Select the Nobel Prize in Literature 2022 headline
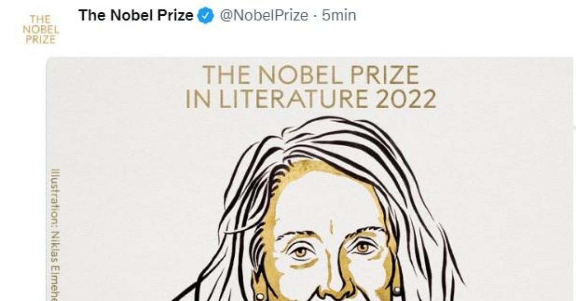The width and height of the screenshot is (576, 301). 312,88
